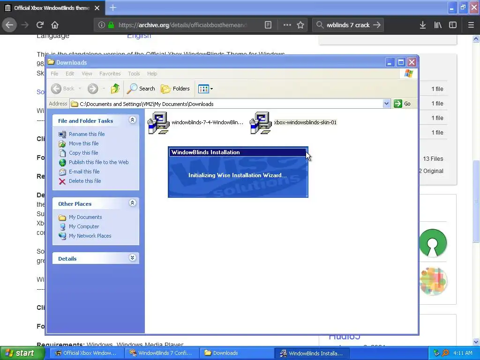Viewport: 480px width, 360px height.
Task: Click Delete this file
Action: [x=85, y=181]
